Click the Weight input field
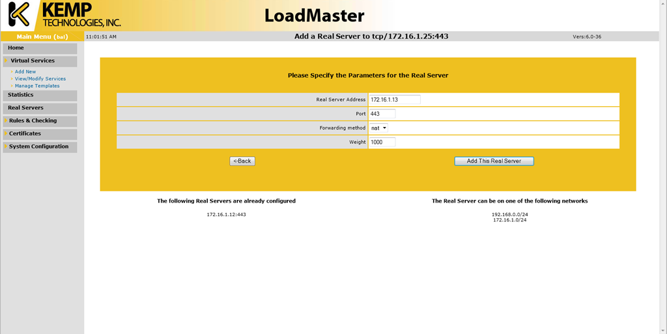Viewport: 667px width, 334px height. pos(382,142)
